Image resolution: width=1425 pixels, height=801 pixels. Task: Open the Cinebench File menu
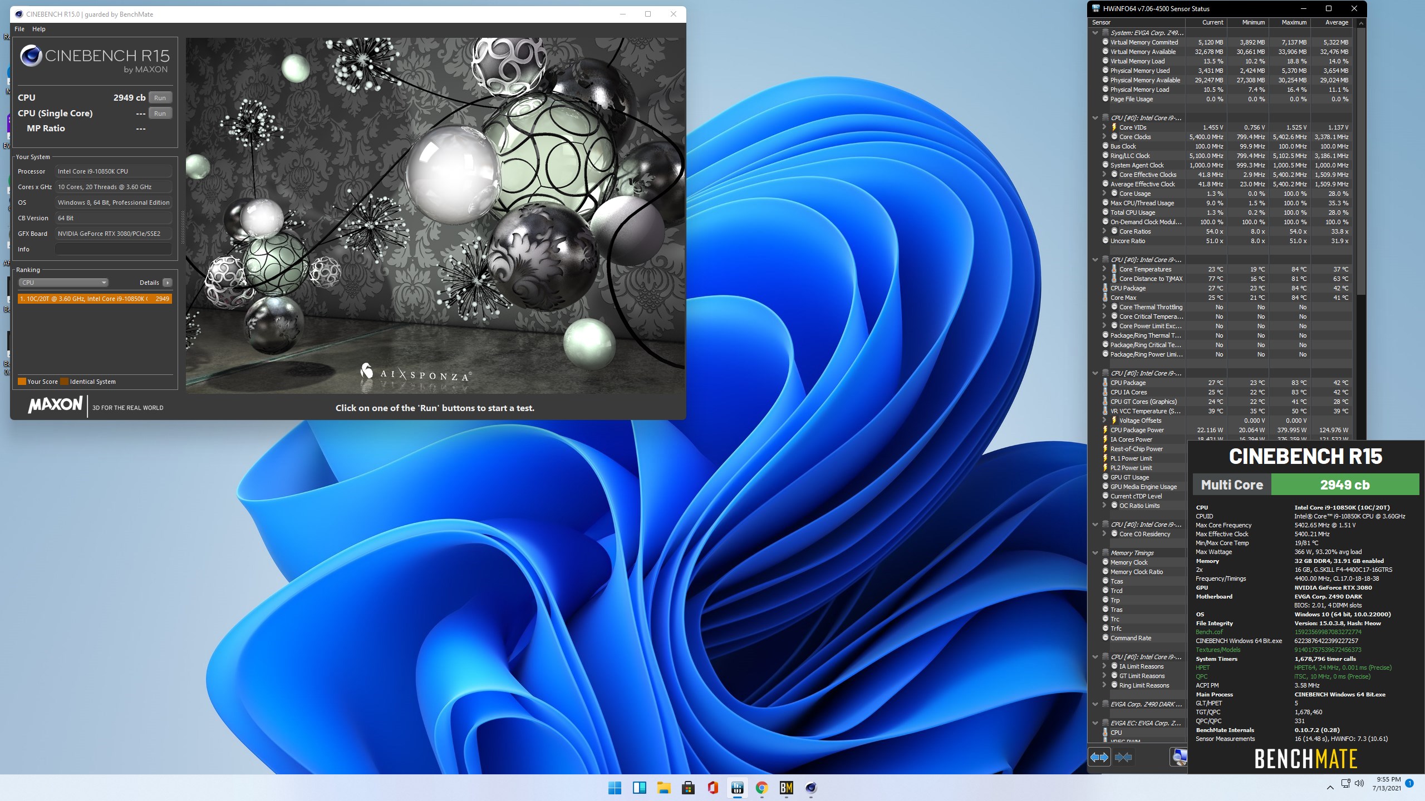pyautogui.click(x=19, y=29)
